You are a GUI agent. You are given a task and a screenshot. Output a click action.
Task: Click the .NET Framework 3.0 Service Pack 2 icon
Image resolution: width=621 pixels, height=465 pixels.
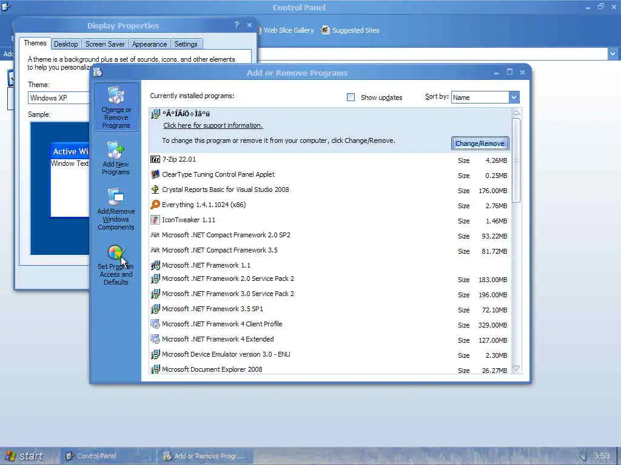155,294
